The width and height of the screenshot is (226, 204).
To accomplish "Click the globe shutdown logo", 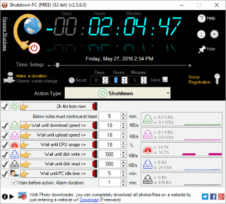I will click(28, 34).
